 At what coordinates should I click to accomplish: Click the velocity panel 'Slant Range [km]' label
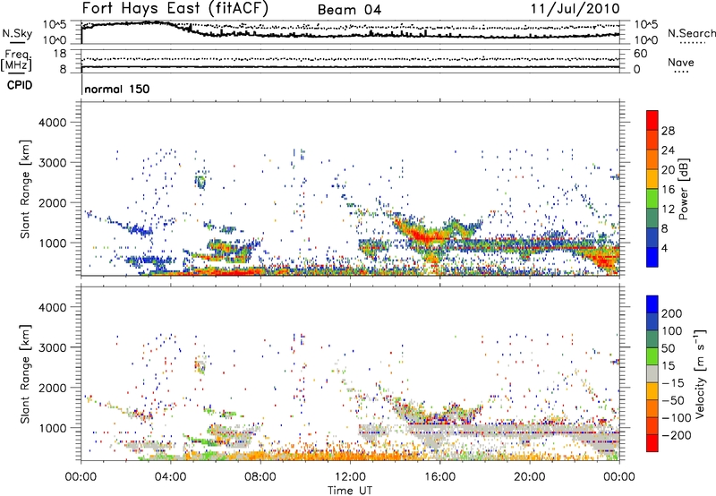tap(25, 374)
